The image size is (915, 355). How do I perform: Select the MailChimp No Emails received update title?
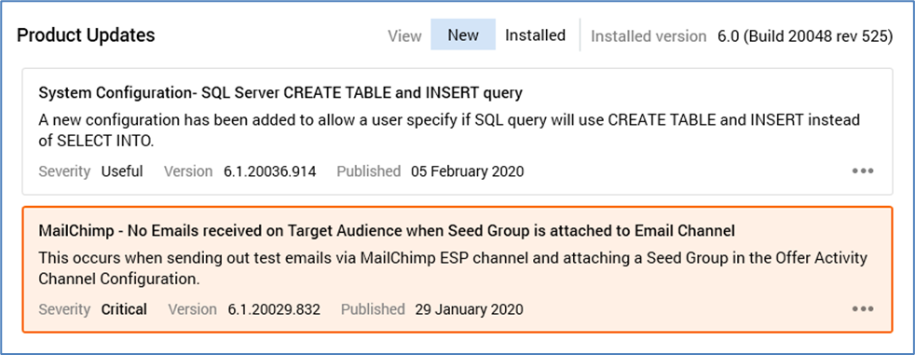point(387,231)
